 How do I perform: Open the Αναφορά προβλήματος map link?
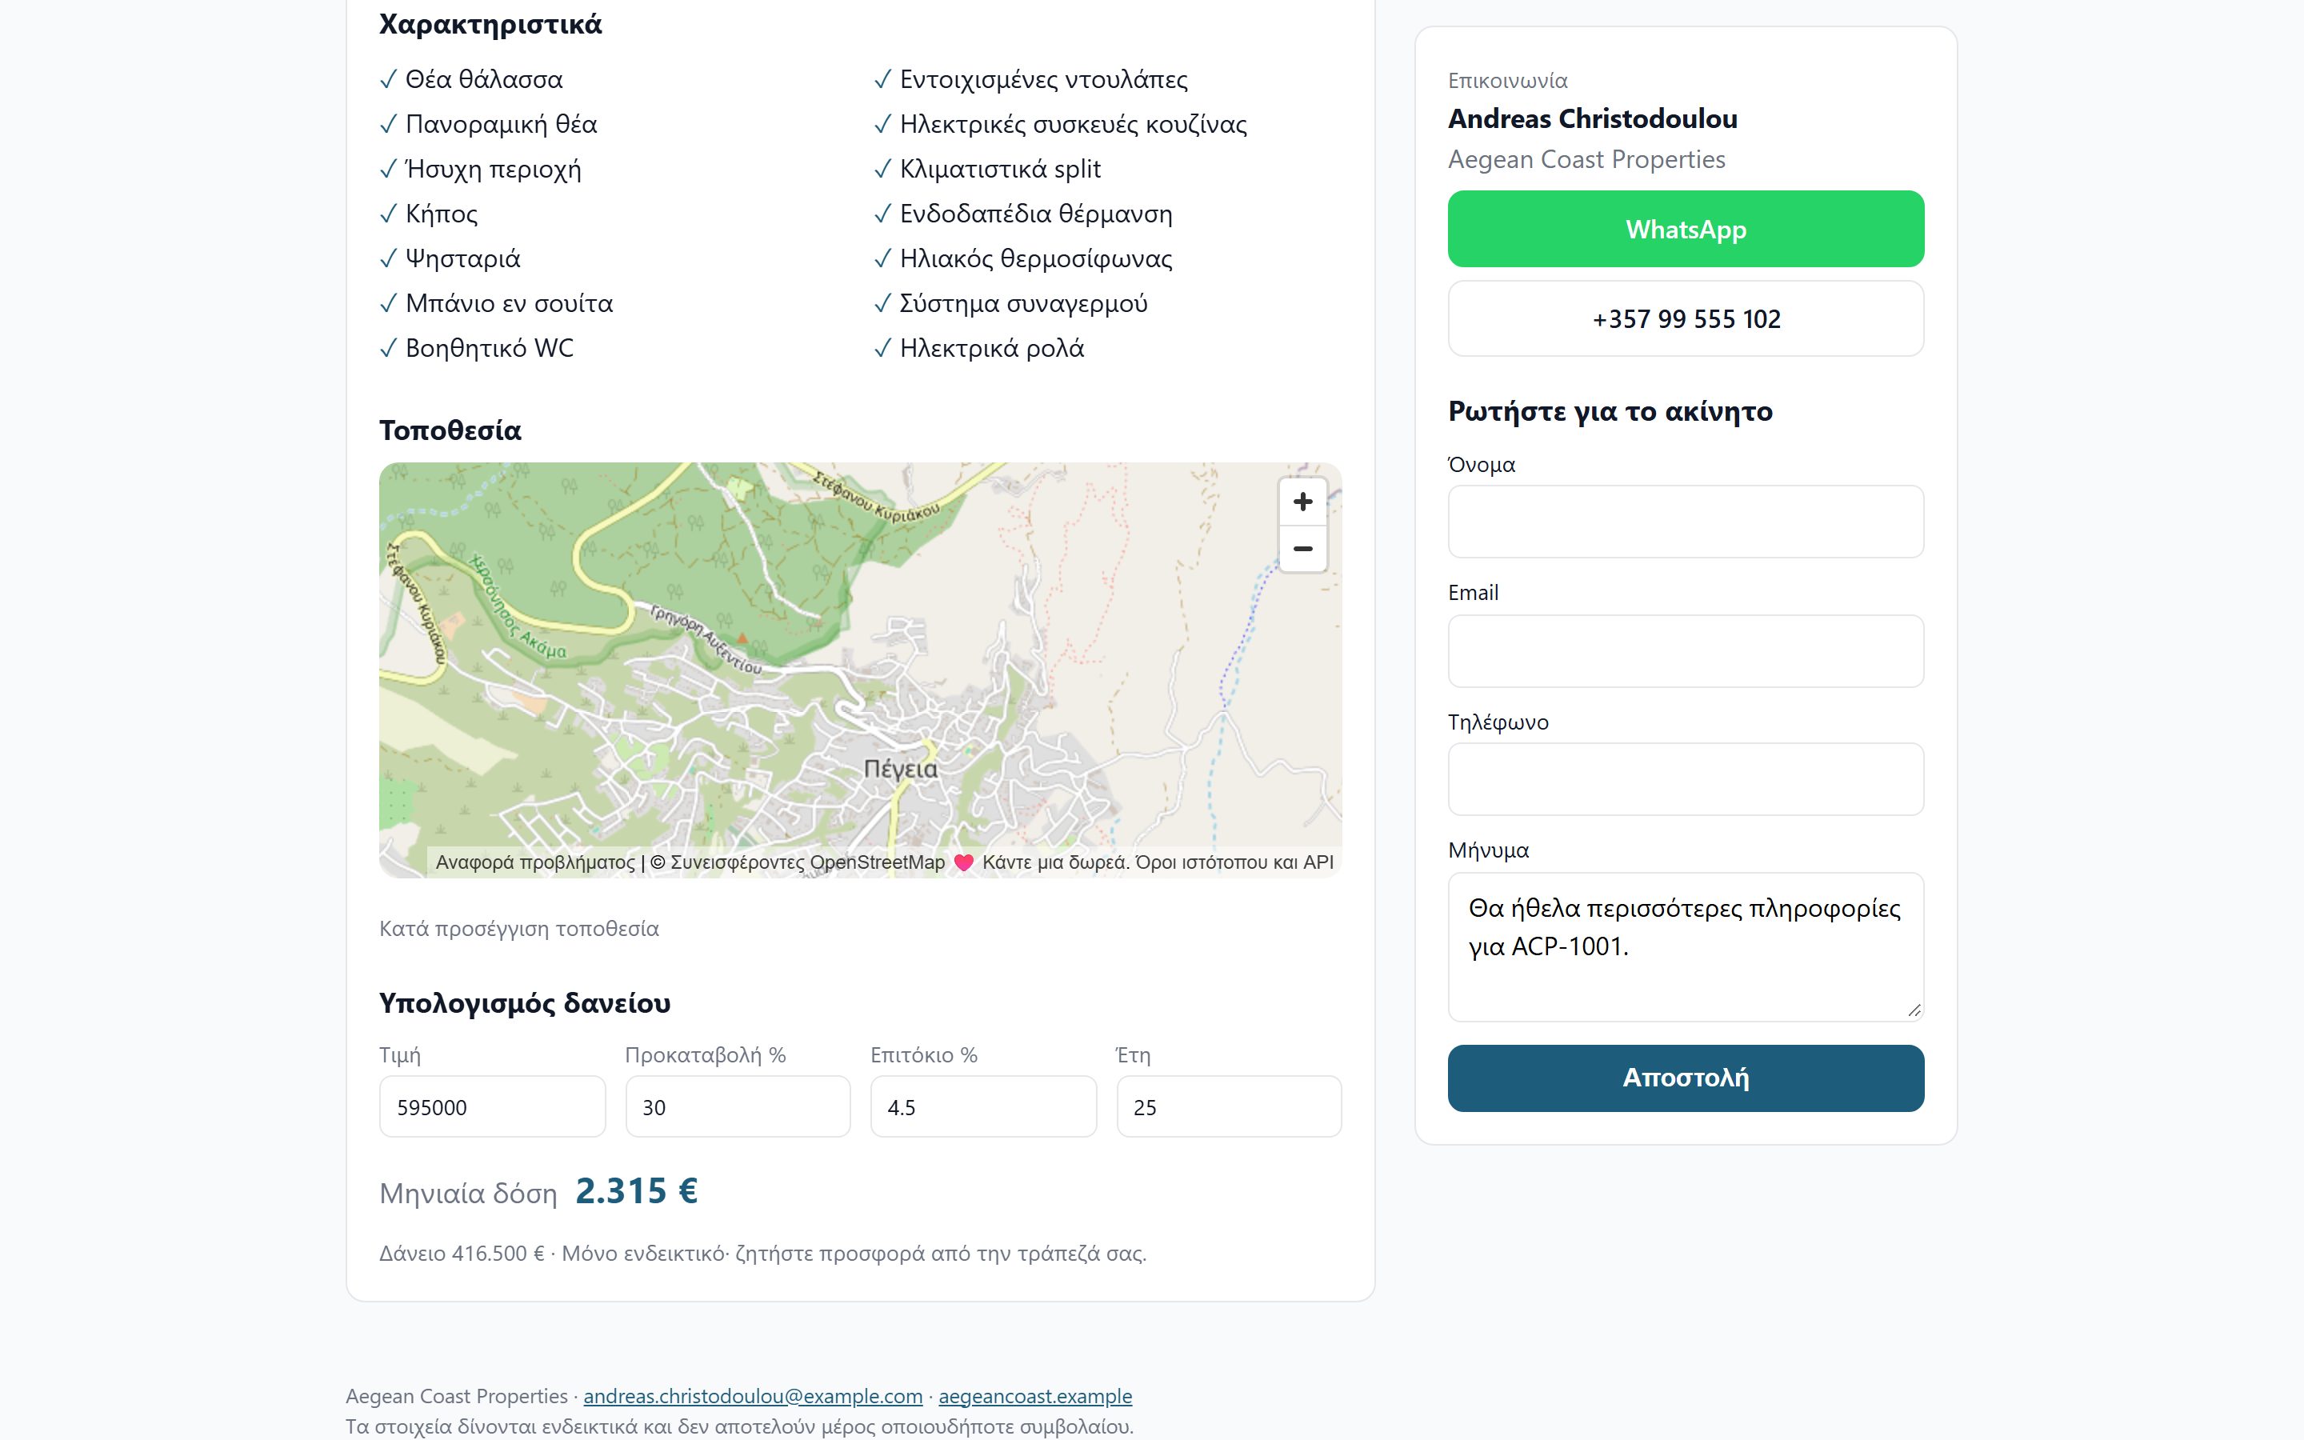click(x=535, y=863)
